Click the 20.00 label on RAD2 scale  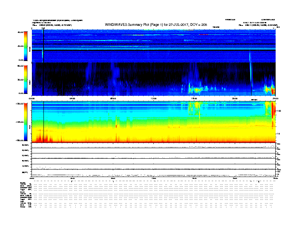pos(20,46)
